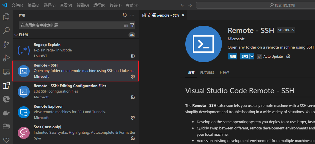315x144 pixels.
Task: Open the 卸载 dropdown arrow
Action: pos(252,56)
